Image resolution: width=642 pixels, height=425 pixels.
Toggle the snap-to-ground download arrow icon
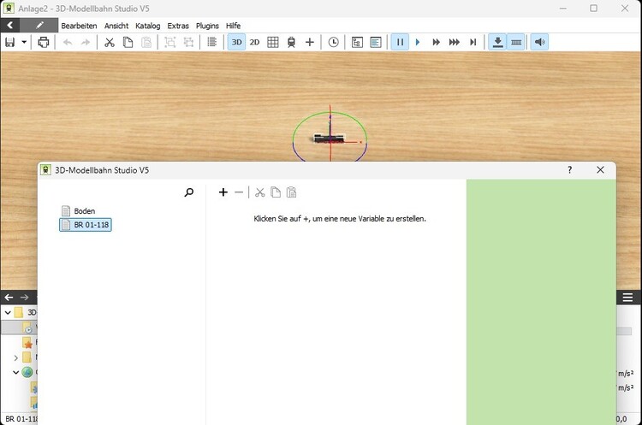[x=497, y=42]
